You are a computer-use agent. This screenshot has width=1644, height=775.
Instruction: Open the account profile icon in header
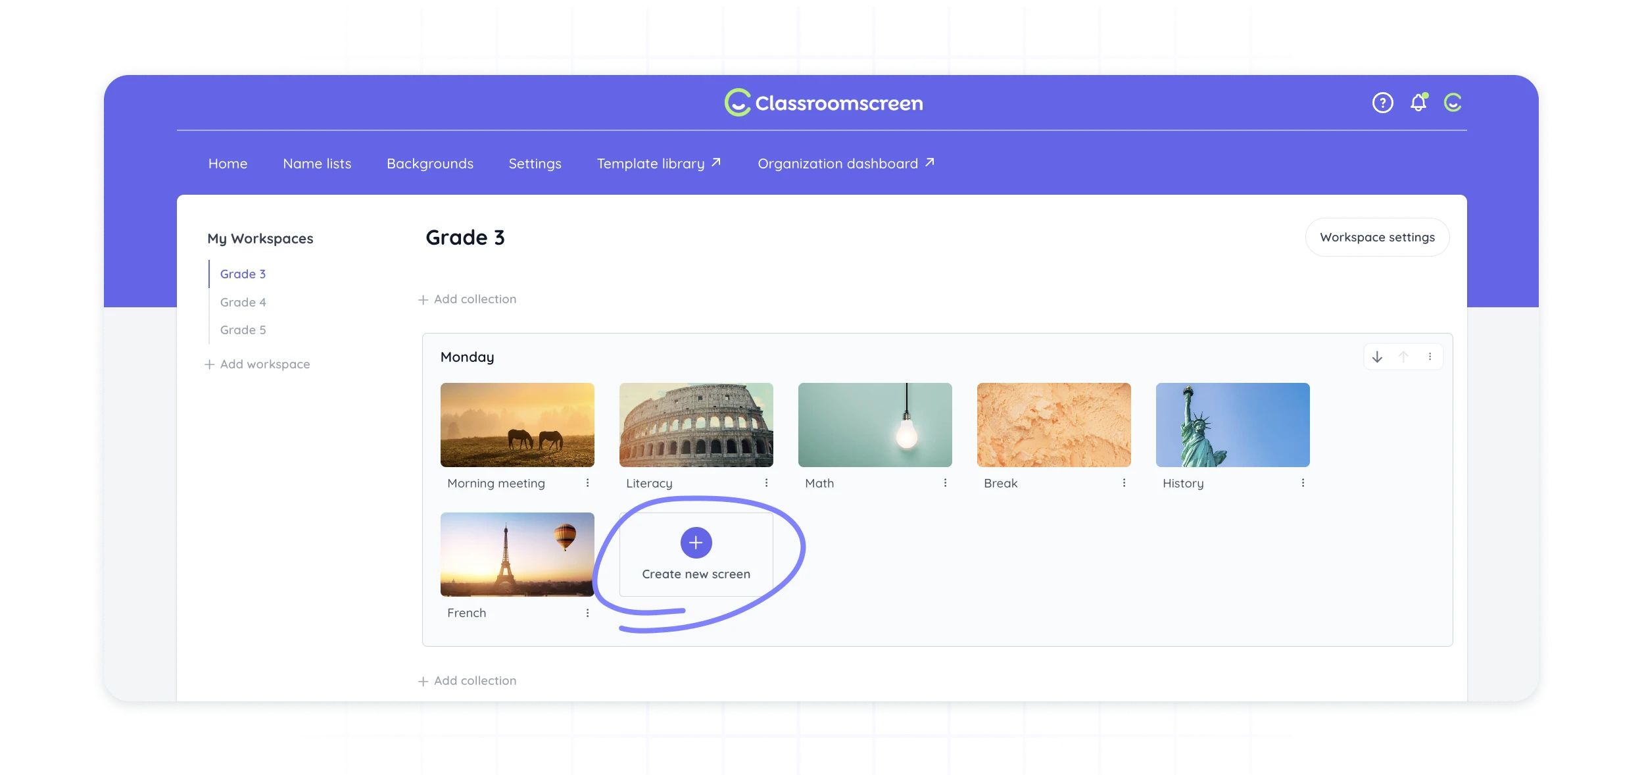1453,103
